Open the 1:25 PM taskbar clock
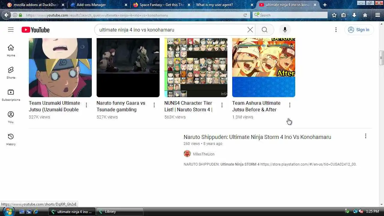This screenshot has height=216, width=384. [373, 211]
